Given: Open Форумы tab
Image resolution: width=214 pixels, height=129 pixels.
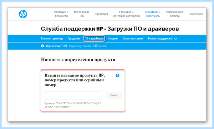Looking at the screenshot, I should 113,38.
